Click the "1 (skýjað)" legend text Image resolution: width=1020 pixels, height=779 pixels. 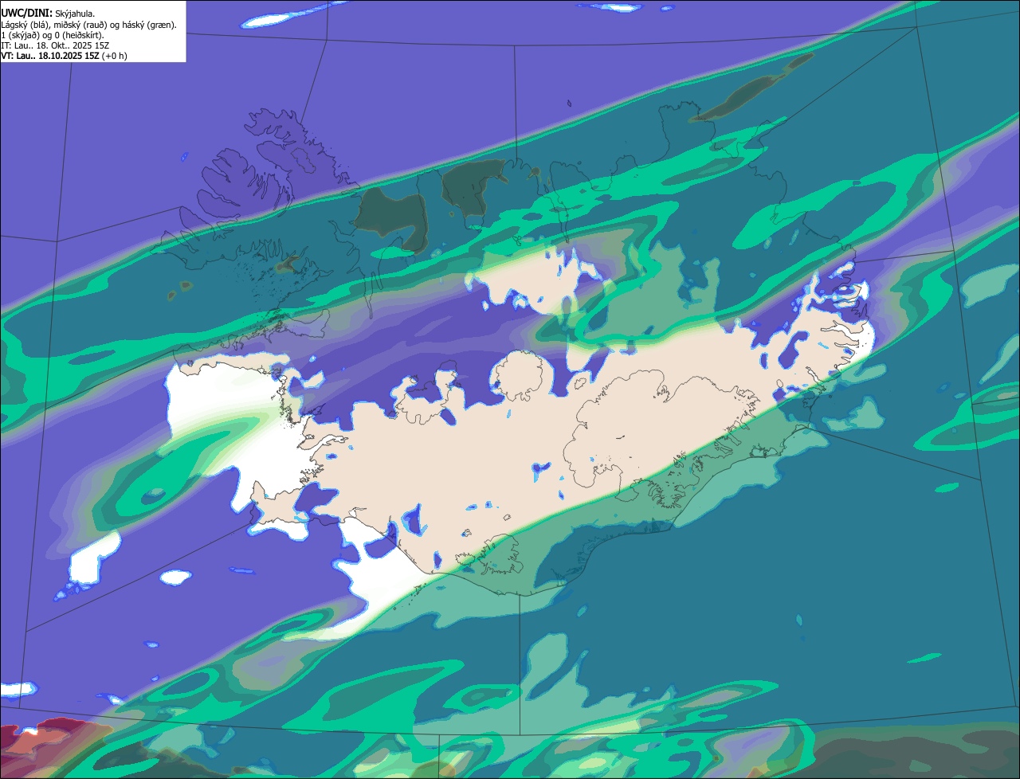pyautogui.click(x=20, y=35)
